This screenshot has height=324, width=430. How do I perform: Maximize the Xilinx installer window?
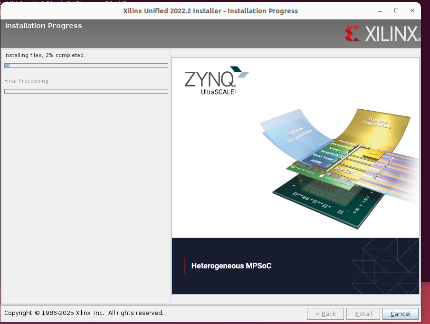[396, 11]
